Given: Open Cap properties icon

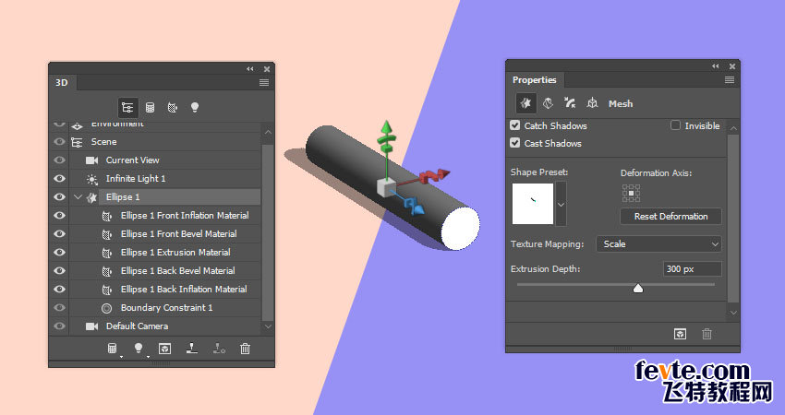Looking at the screenshot, I should pyautogui.click(x=570, y=103).
